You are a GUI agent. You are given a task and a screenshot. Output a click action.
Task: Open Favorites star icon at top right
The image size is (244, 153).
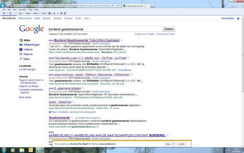[238, 6]
